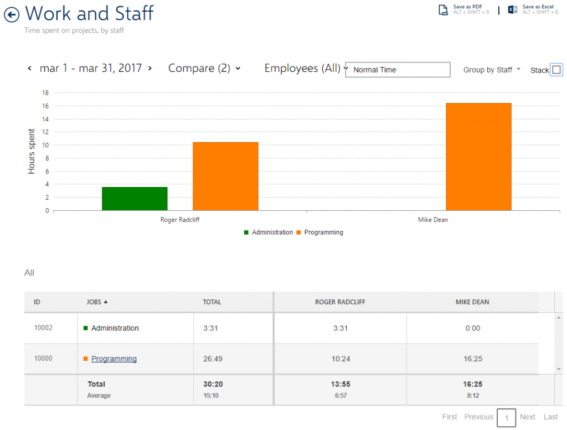The width and height of the screenshot is (567, 430).
Task: Go to the Next page
Action: pyautogui.click(x=528, y=417)
